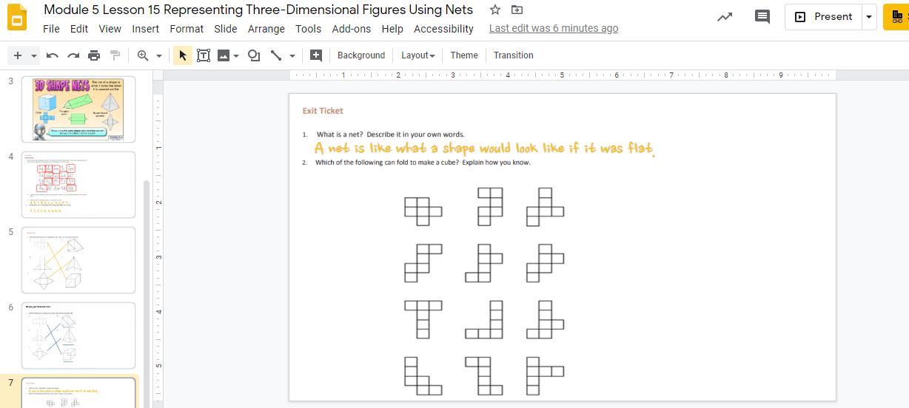Open the last edit history link
The width and height of the screenshot is (909, 408).
(x=553, y=29)
